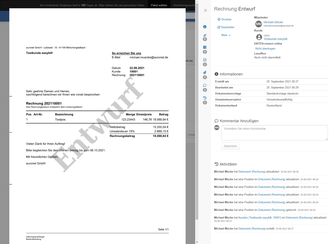Click Paket wählen in top bar
The width and height of the screenshot is (331, 244).
[159, 5]
